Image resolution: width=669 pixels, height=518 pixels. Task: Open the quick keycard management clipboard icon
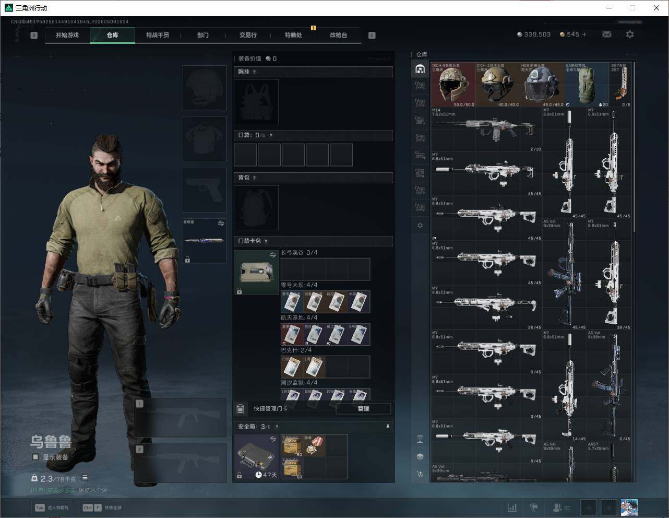240,408
